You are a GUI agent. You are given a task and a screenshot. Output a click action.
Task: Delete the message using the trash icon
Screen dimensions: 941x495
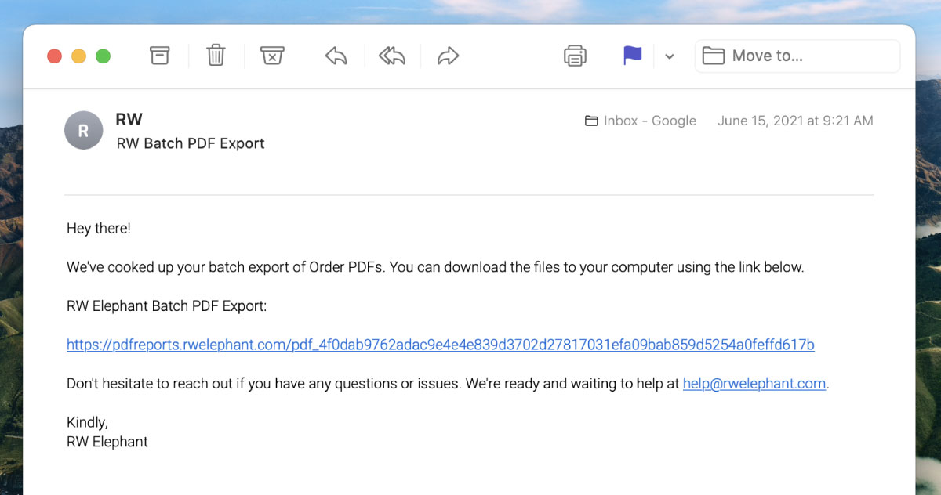[216, 56]
